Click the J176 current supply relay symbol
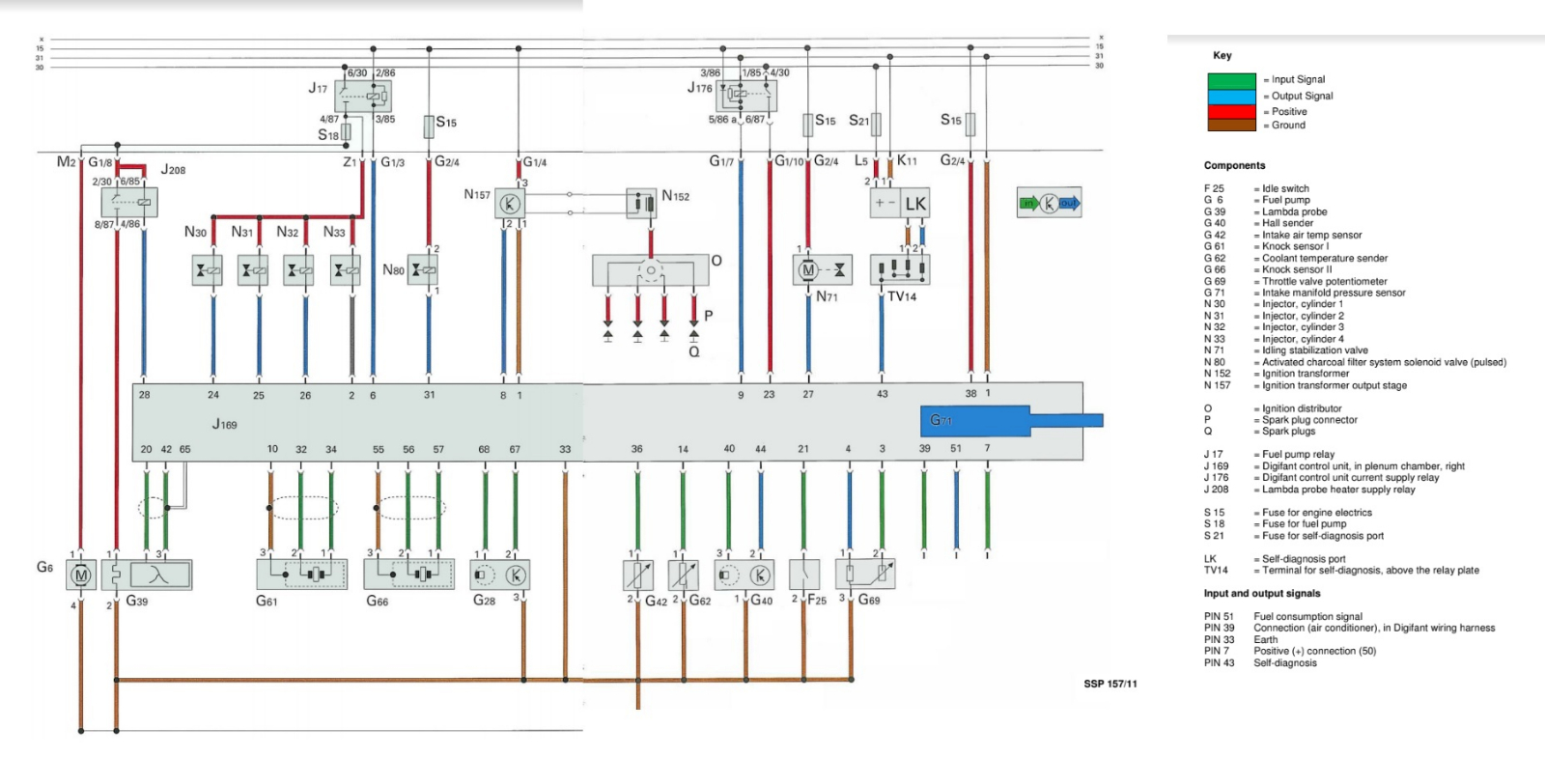 747,95
